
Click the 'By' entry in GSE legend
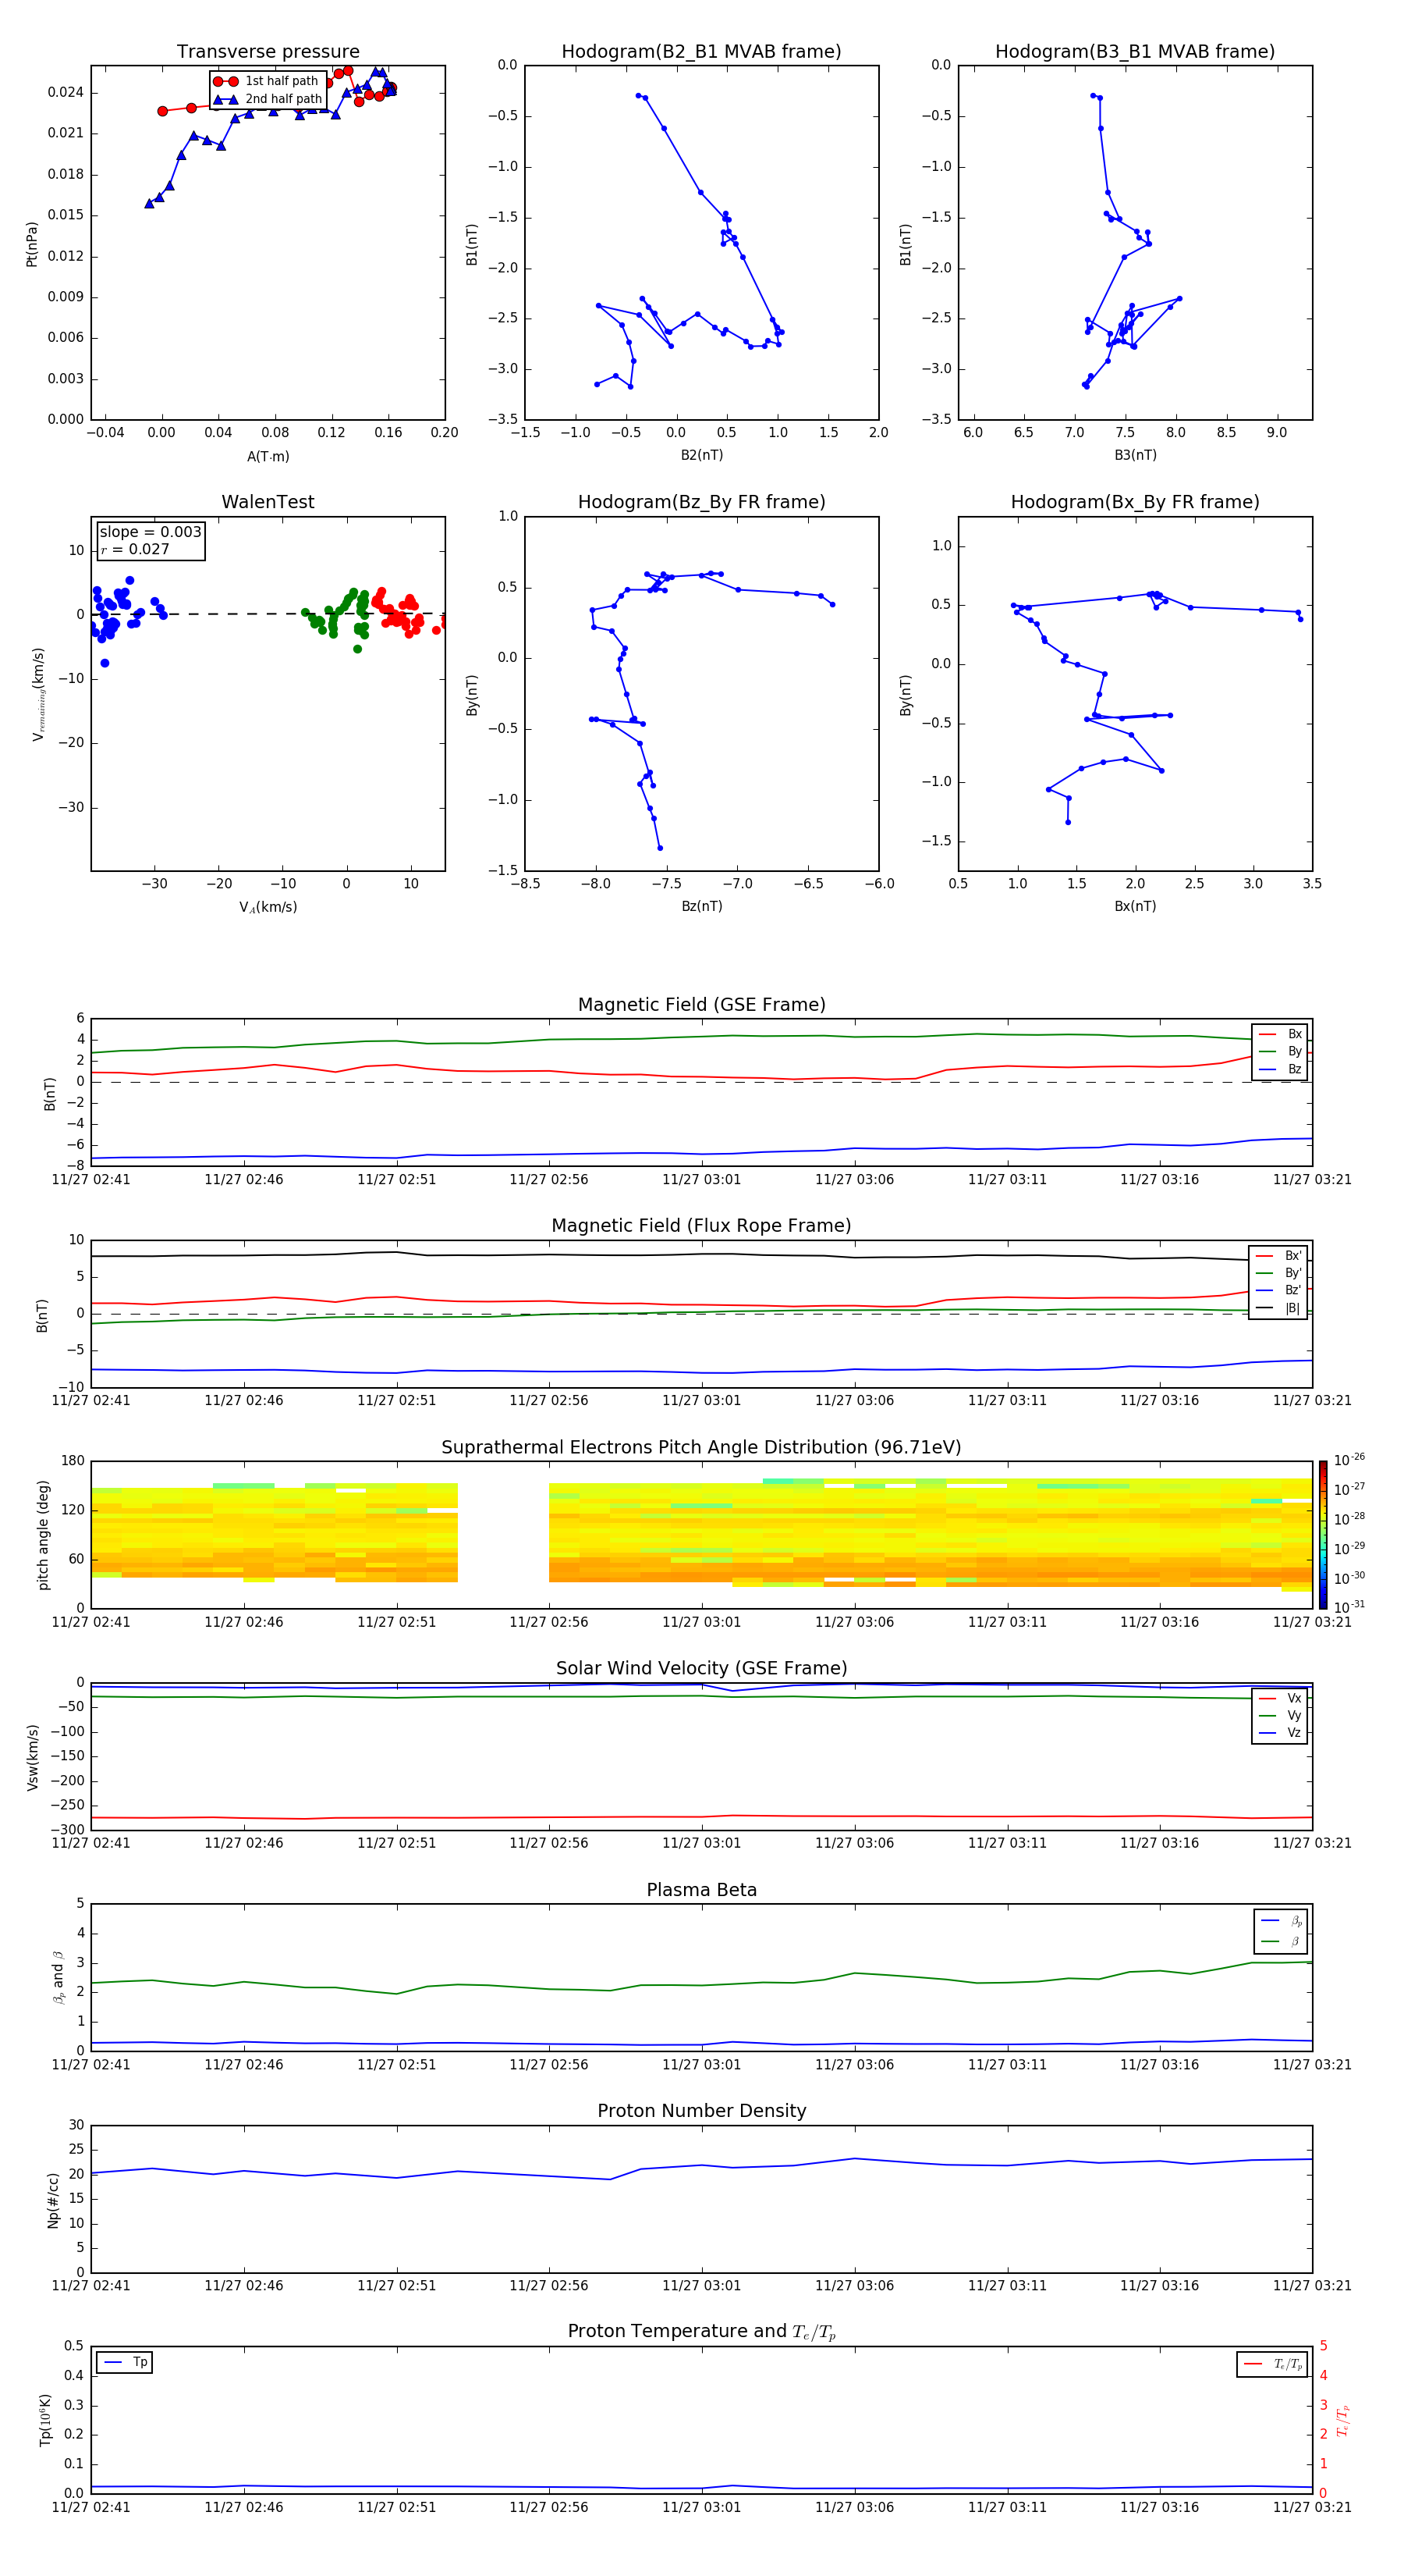point(1280,1051)
